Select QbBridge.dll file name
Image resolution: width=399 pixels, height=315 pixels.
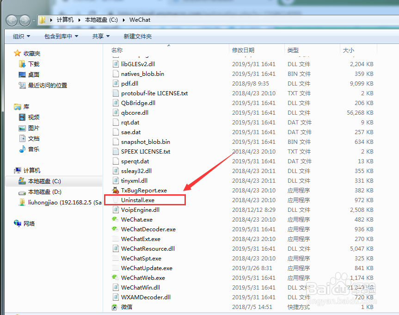coord(138,103)
